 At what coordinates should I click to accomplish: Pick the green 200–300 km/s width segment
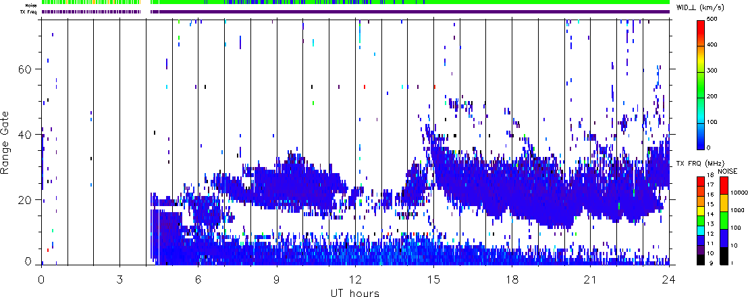[x=701, y=86]
